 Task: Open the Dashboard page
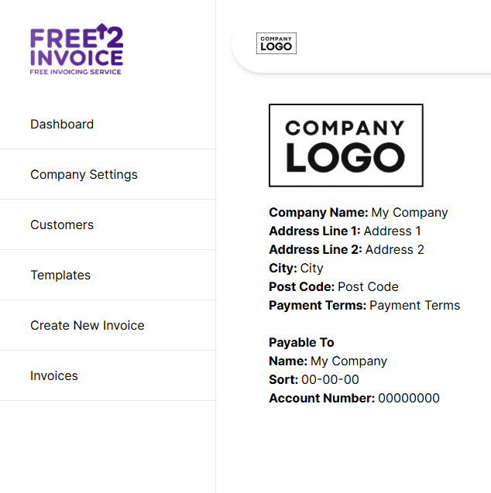coord(62,124)
